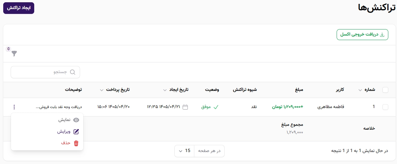Click the دریافت خروجی اکسل button
This screenshot has width=397, height=164.
[362, 35]
